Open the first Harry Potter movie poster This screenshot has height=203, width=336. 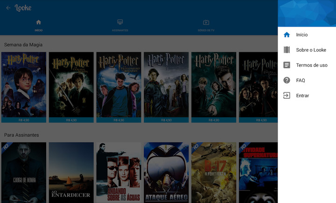(x=24, y=84)
